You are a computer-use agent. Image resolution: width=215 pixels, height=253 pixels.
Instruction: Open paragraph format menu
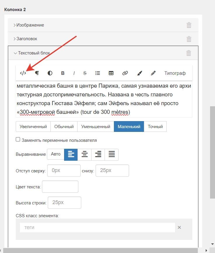tap(37, 73)
